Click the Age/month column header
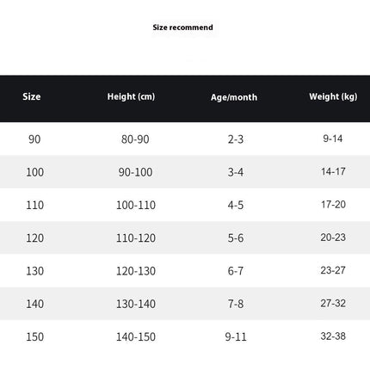The width and height of the screenshot is (370, 370). point(234,97)
